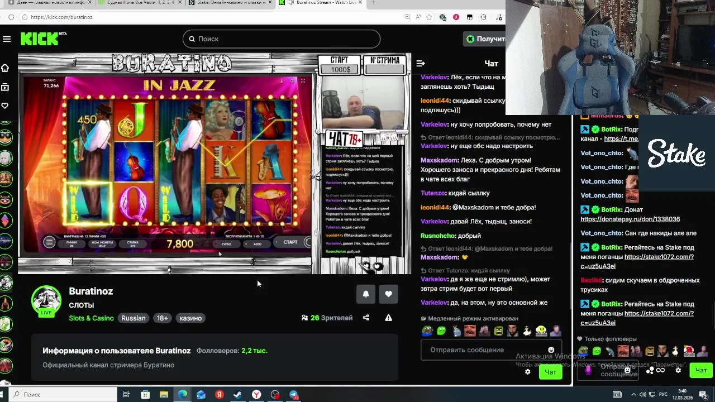Select Buratinoz Stream browser tab
Image resolution: width=715 pixels, height=402 pixels.
(x=321, y=3)
